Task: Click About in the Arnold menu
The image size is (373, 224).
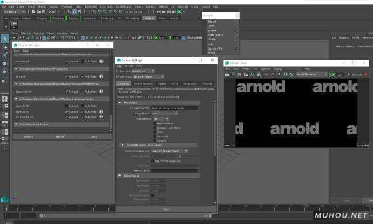Action: point(211,53)
